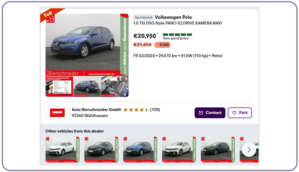Click the half-filled fifth rating star
The height and width of the screenshot is (172, 299).
coord(146,110)
